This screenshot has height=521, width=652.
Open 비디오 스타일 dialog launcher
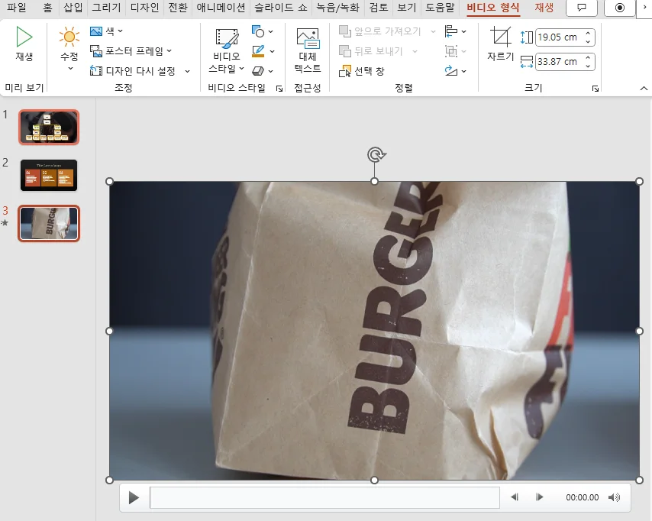click(x=279, y=88)
